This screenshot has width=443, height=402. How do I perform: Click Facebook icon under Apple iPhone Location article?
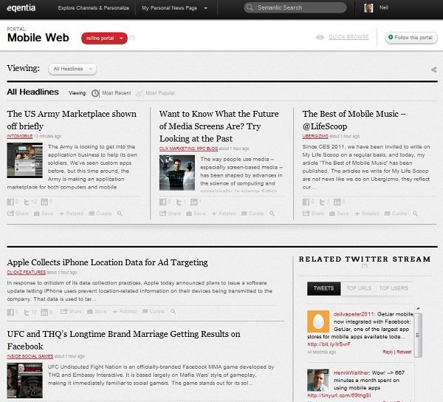click(x=10, y=312)
